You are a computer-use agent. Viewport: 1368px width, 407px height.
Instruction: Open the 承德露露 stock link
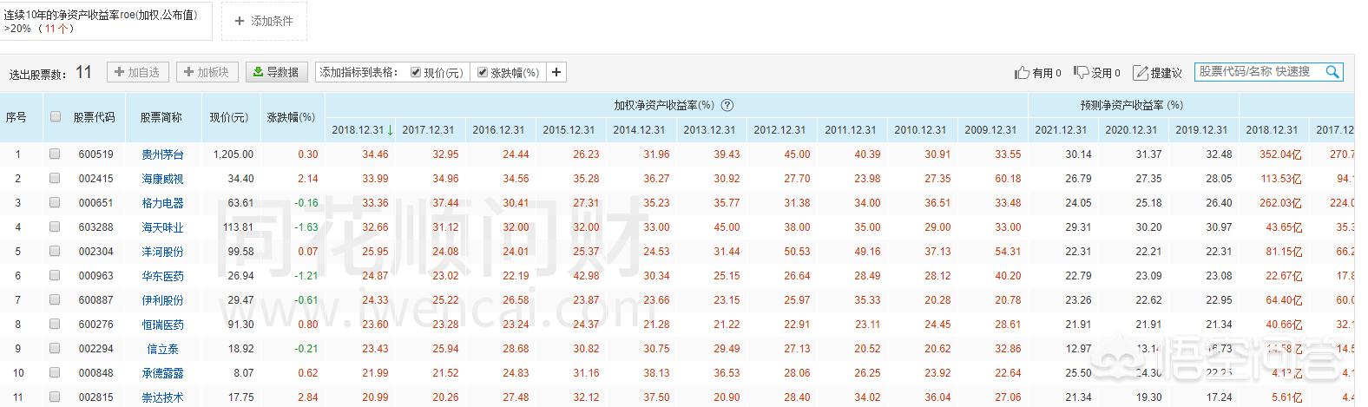click(x=162, y=373)
